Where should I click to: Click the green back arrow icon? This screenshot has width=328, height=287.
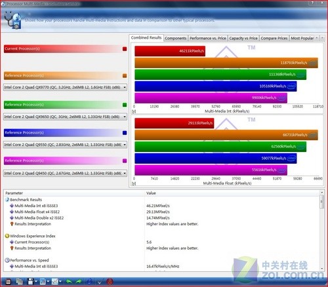click(x=69, y=282)
